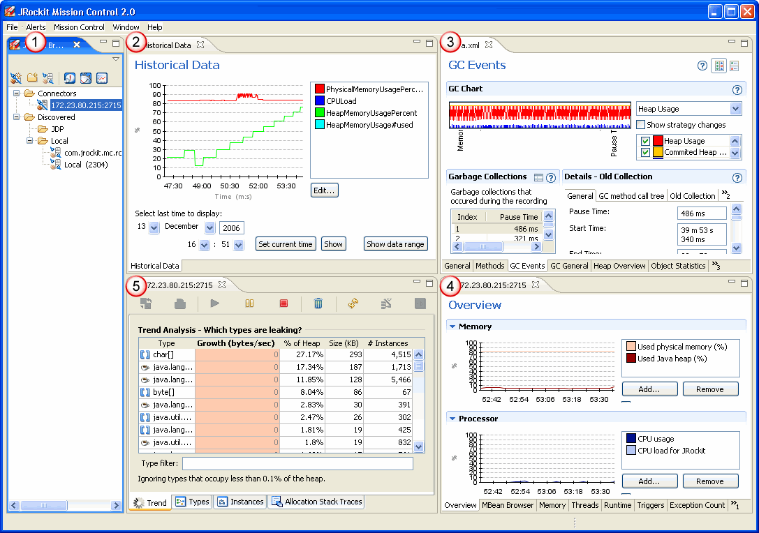Select the second layout icon in GC Events header
This screenshot has width=759, height=533.
(735, 66)
